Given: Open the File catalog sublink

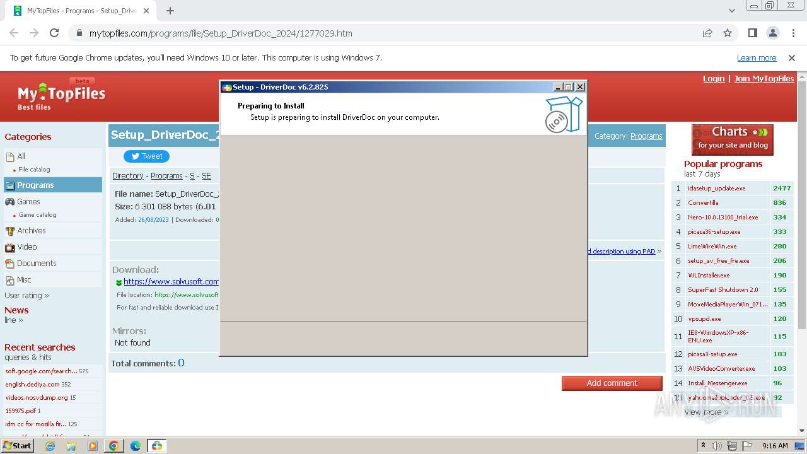Looking at the screenshot, I should coord(34,170).
